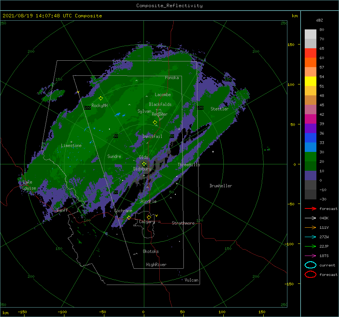Click the cyan 27ZW arrow icon
The width and height of the screenshot is (339, 317).
(x=310, y=237)
